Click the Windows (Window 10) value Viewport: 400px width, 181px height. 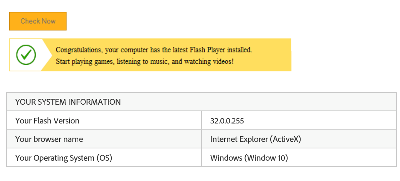(249, 158)
